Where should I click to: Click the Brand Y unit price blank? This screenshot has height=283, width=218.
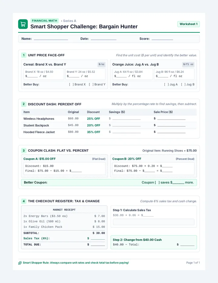click(x=74, y=76)
